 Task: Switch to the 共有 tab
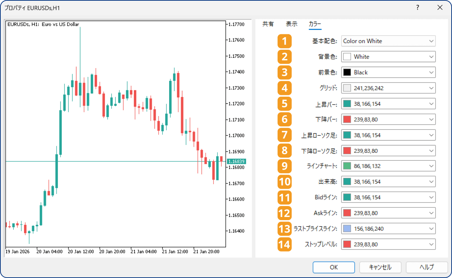click(268, 24)
